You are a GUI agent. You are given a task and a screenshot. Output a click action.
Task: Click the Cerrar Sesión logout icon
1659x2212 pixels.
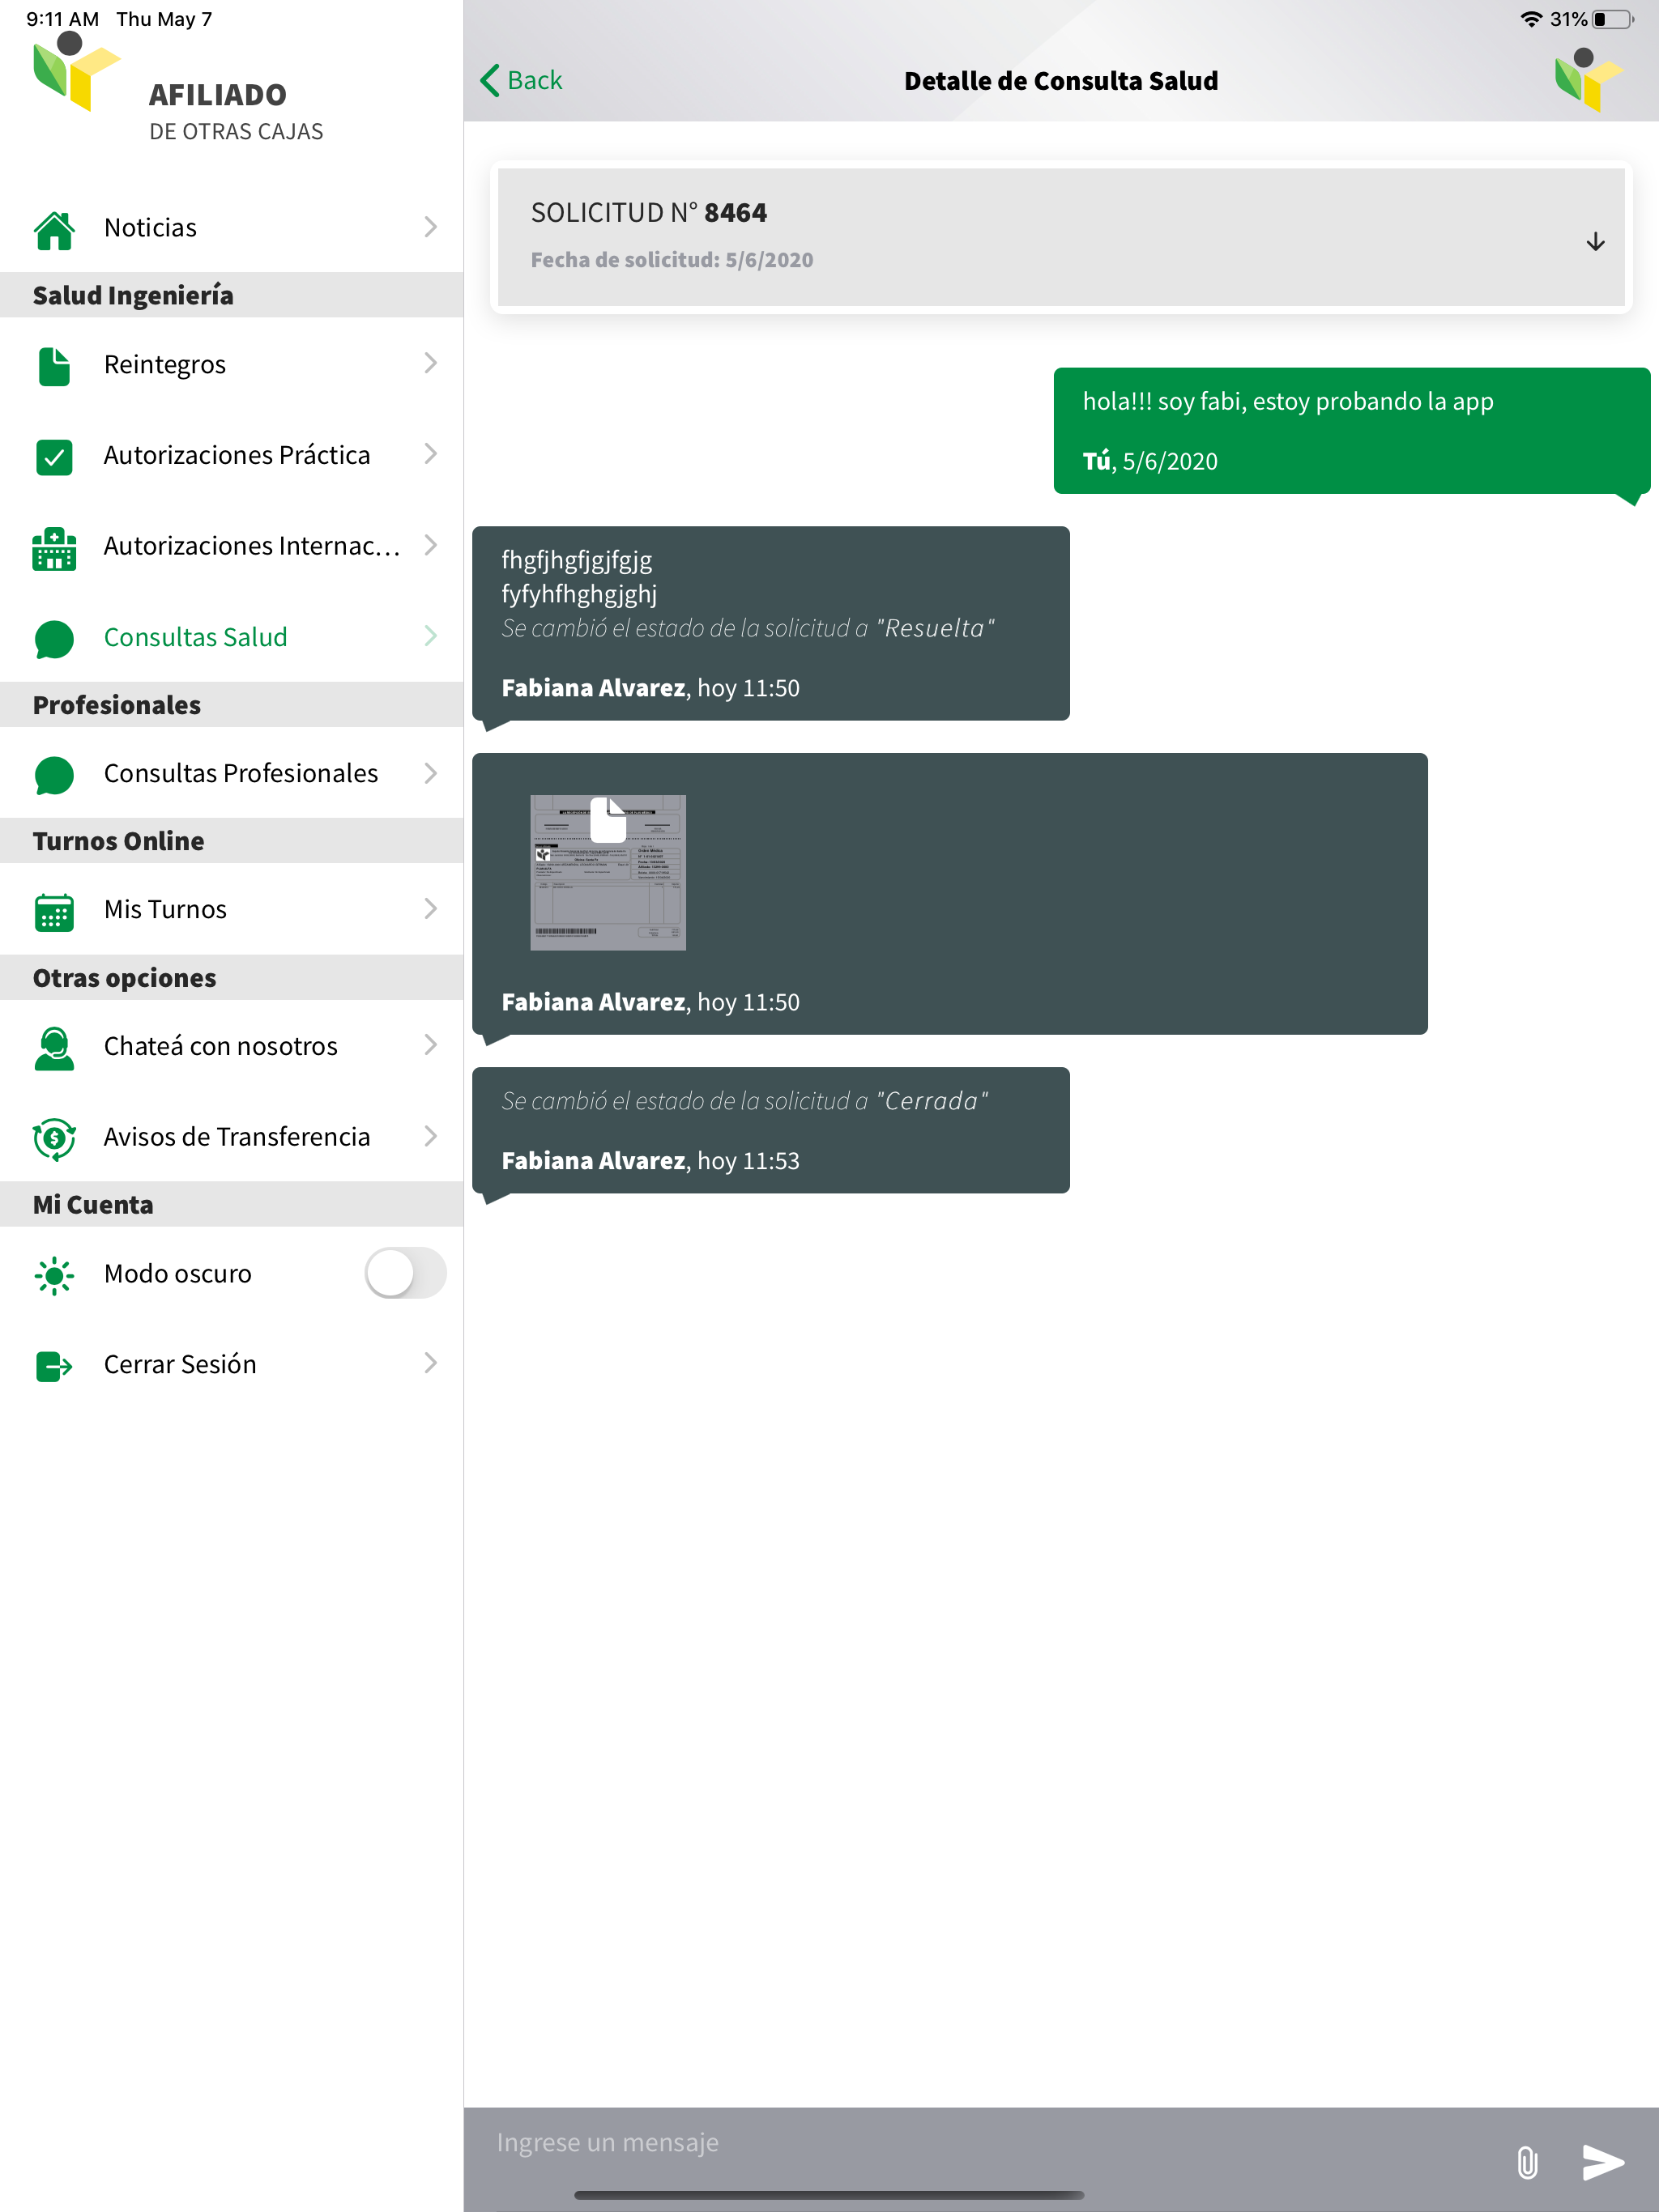[x=54, y=1366]
